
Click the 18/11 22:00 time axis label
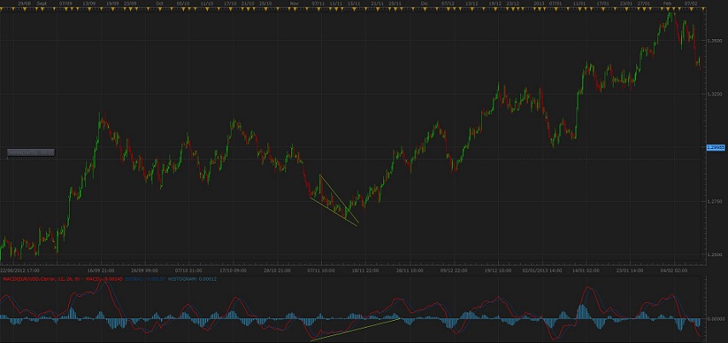pyautogui.click(x=364, y=270)
